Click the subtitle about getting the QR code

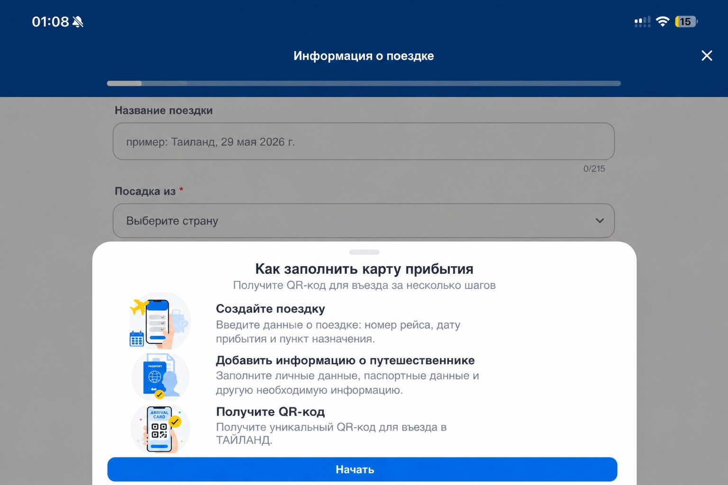coord(364,285)
